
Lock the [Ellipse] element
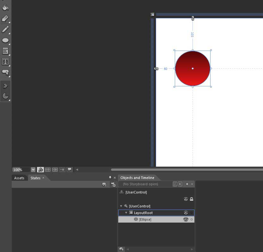coord(191,219)
